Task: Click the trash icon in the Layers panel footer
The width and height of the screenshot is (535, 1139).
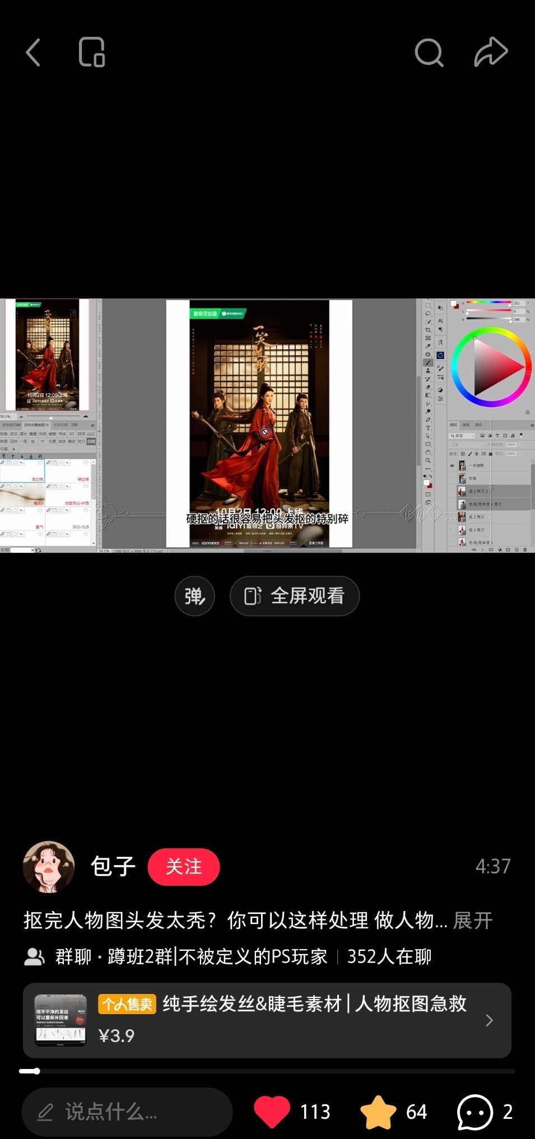Action: pyautogui.click(x=525, y=550)
